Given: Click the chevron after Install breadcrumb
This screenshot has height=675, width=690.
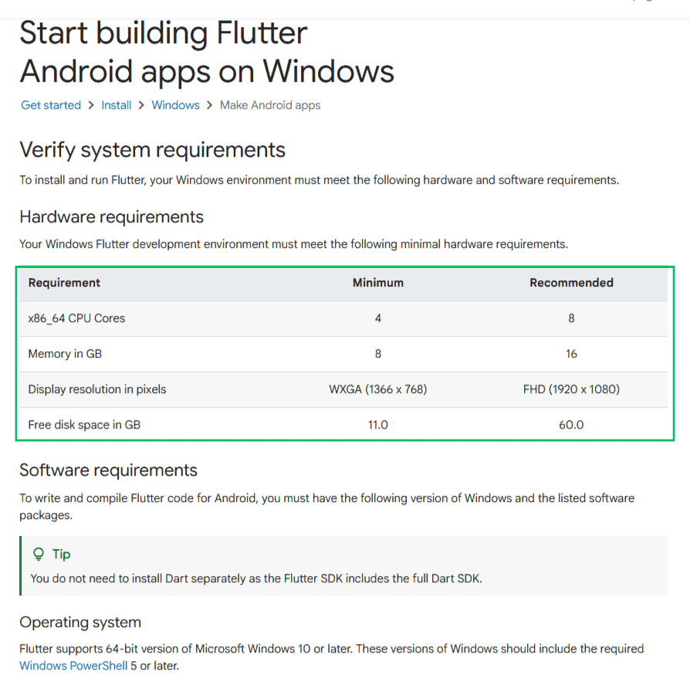Looking at the screenshot, I should 141,105.
